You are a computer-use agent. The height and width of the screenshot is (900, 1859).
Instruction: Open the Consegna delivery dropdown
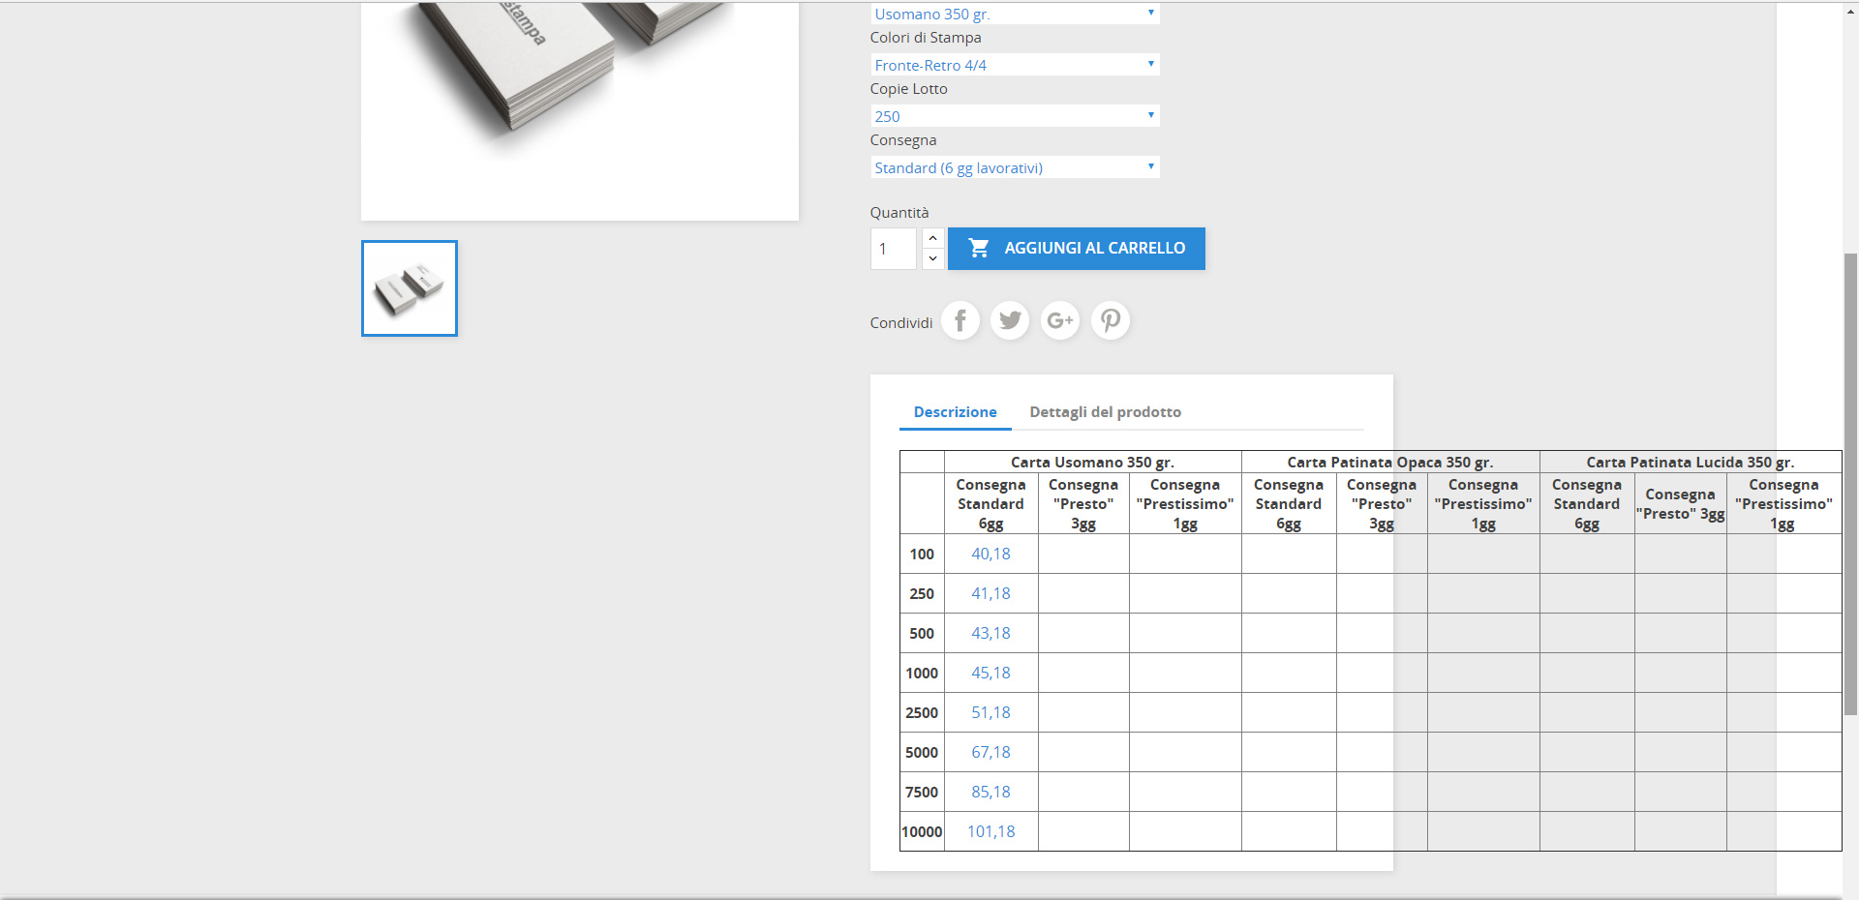[x=1015, y=167]
